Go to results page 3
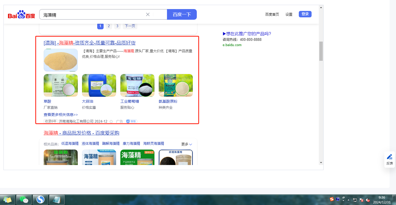The image size is (396, 205). (x=117, y=26)
